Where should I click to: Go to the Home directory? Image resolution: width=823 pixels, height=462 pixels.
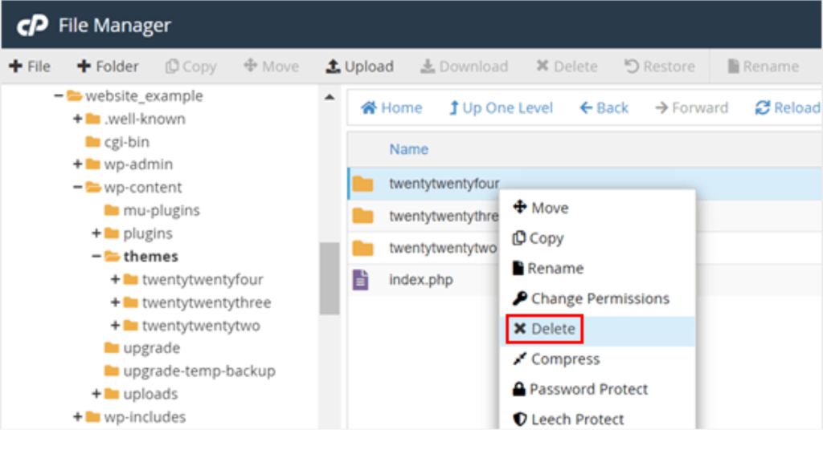(391, 108)
